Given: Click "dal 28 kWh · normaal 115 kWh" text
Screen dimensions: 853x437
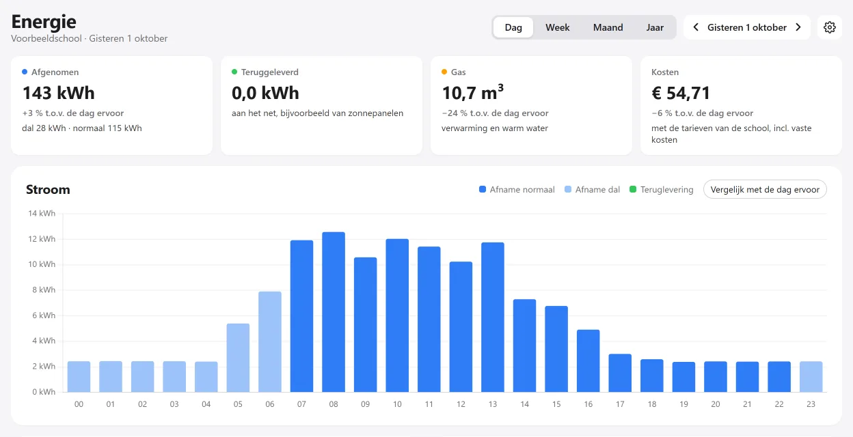Looking at the screenshot, I should pos(82,128).
